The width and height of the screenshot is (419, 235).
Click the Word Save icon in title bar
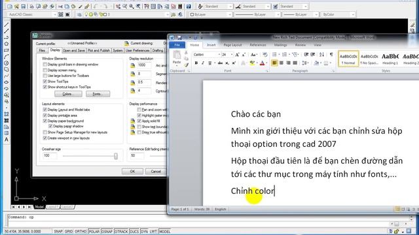pos(179,38)
